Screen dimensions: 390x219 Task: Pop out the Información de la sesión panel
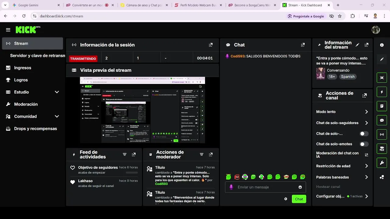(x=211, y=45)
